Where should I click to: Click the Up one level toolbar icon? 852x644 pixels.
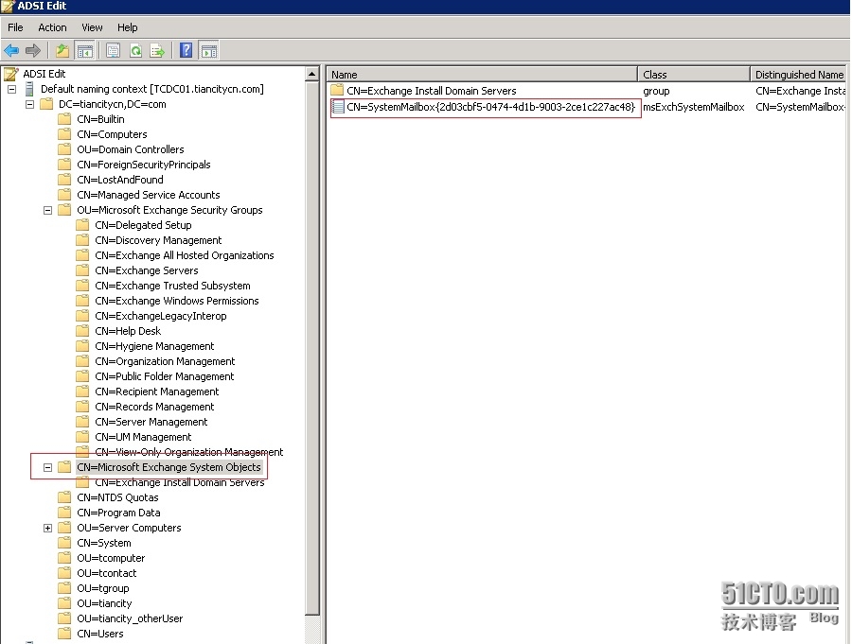point(62,51)
